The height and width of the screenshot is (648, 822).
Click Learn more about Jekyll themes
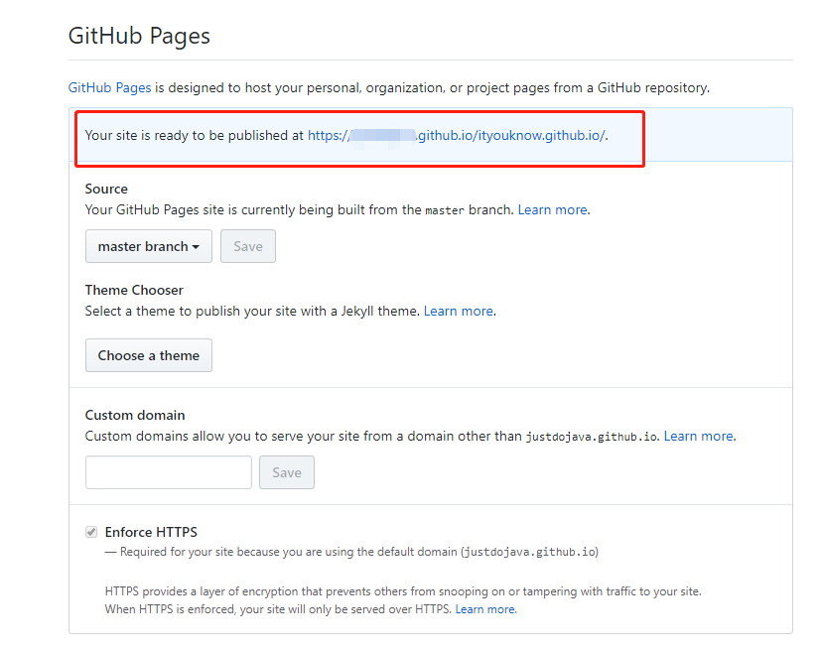(458, 311)
